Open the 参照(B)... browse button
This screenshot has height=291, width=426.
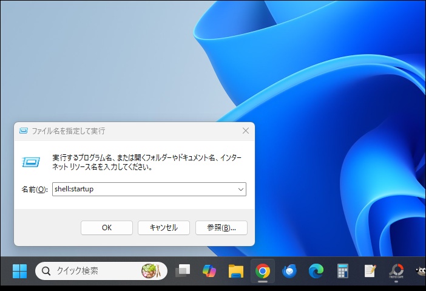(221, 228)
